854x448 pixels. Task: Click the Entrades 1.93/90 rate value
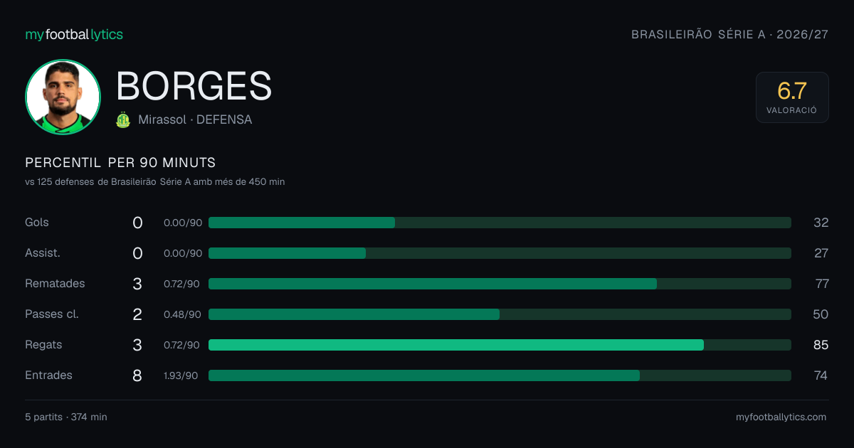pyautogui.click(x=181, y=375)
